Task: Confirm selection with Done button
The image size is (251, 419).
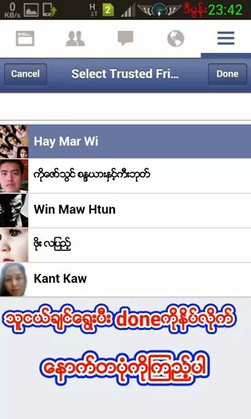Action: [227, 74]
